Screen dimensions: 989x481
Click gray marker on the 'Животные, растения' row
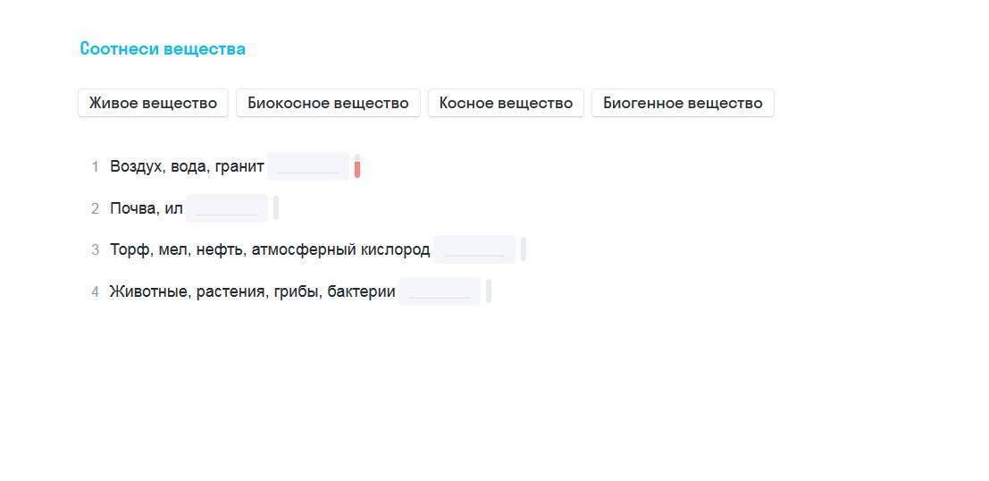pos(489,291)
